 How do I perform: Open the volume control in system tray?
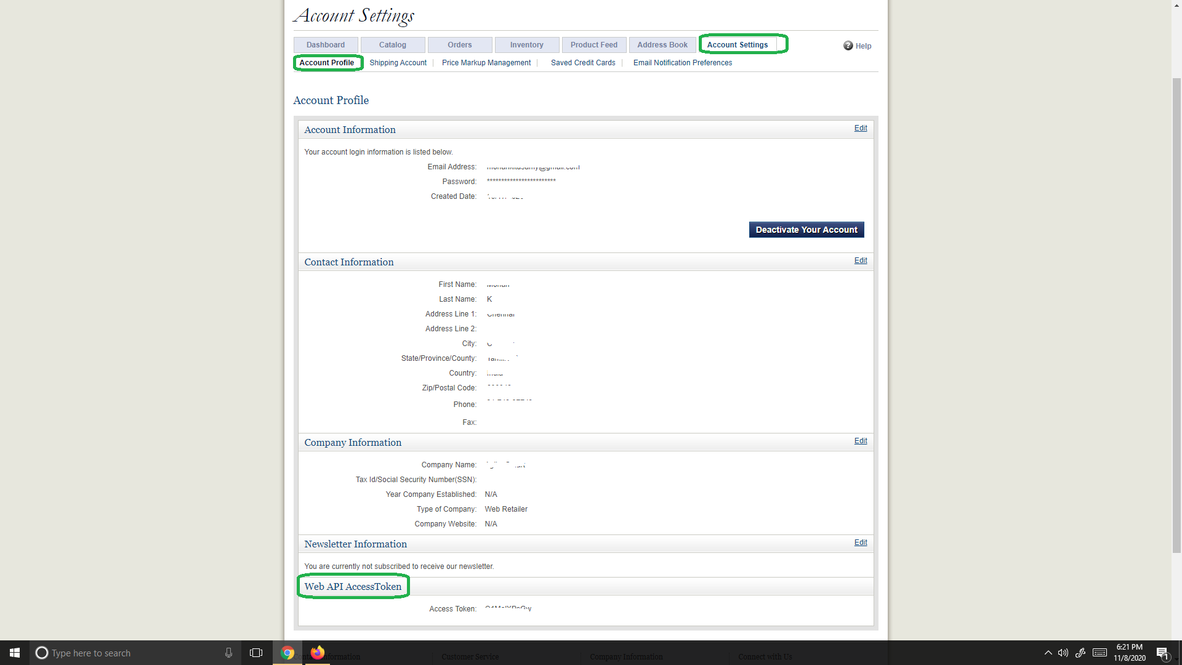click(1063, 653)
